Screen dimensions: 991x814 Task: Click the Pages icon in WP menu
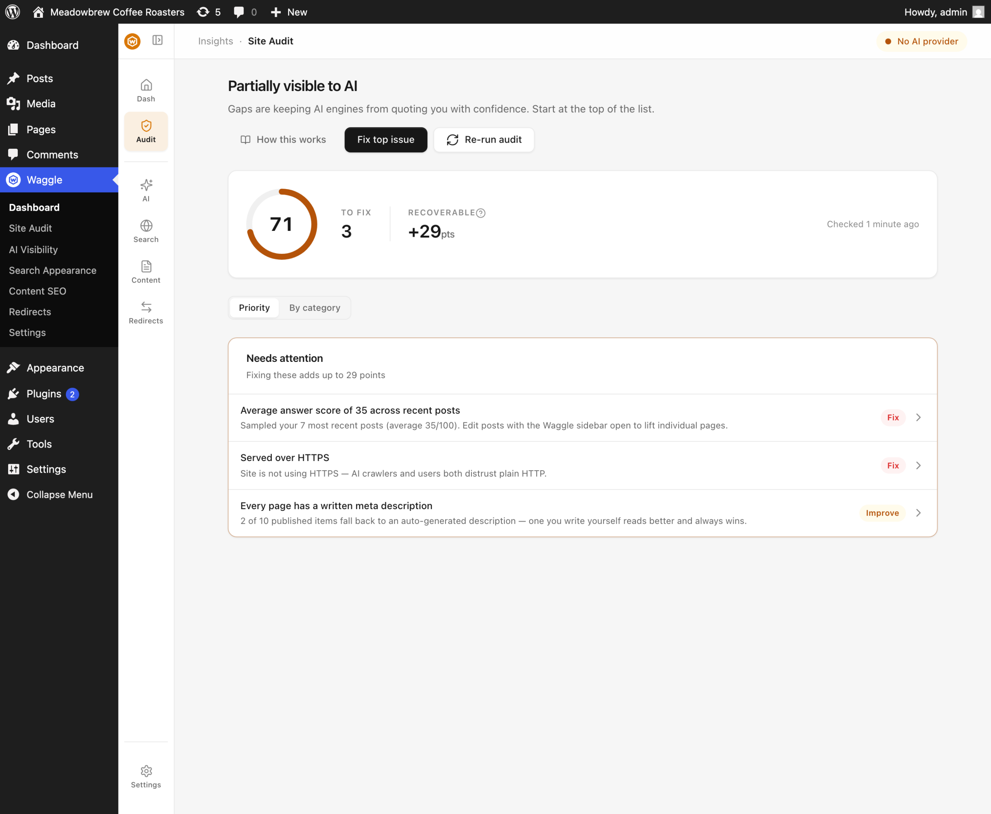[13, 129]
